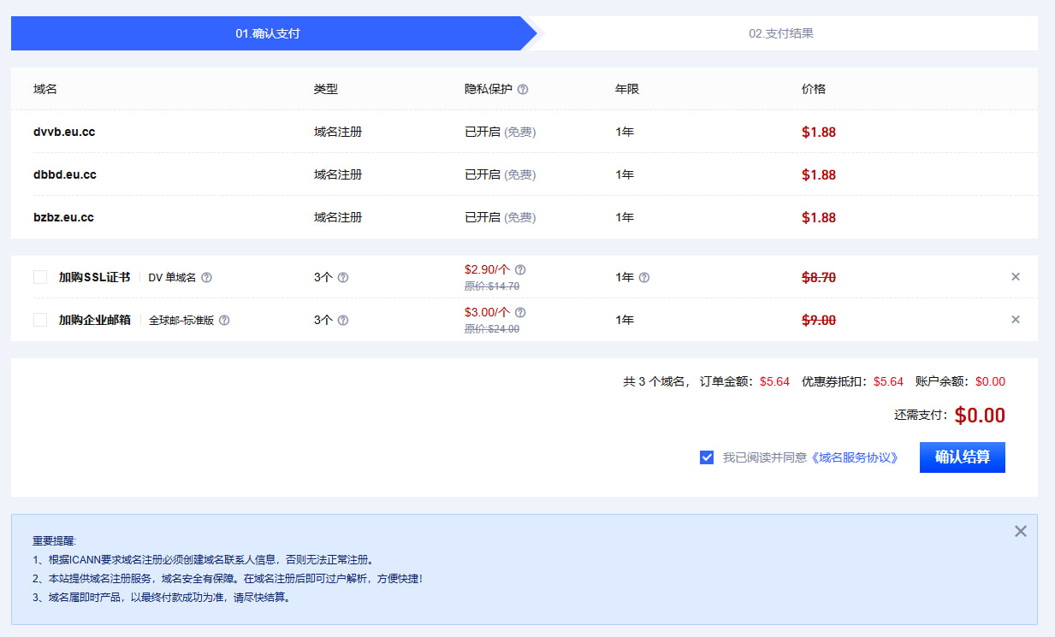Click 已开启 (免费) in bzbz.eu.cc row
Screen dimensions: 1055x637
click(x=501, y=217)
